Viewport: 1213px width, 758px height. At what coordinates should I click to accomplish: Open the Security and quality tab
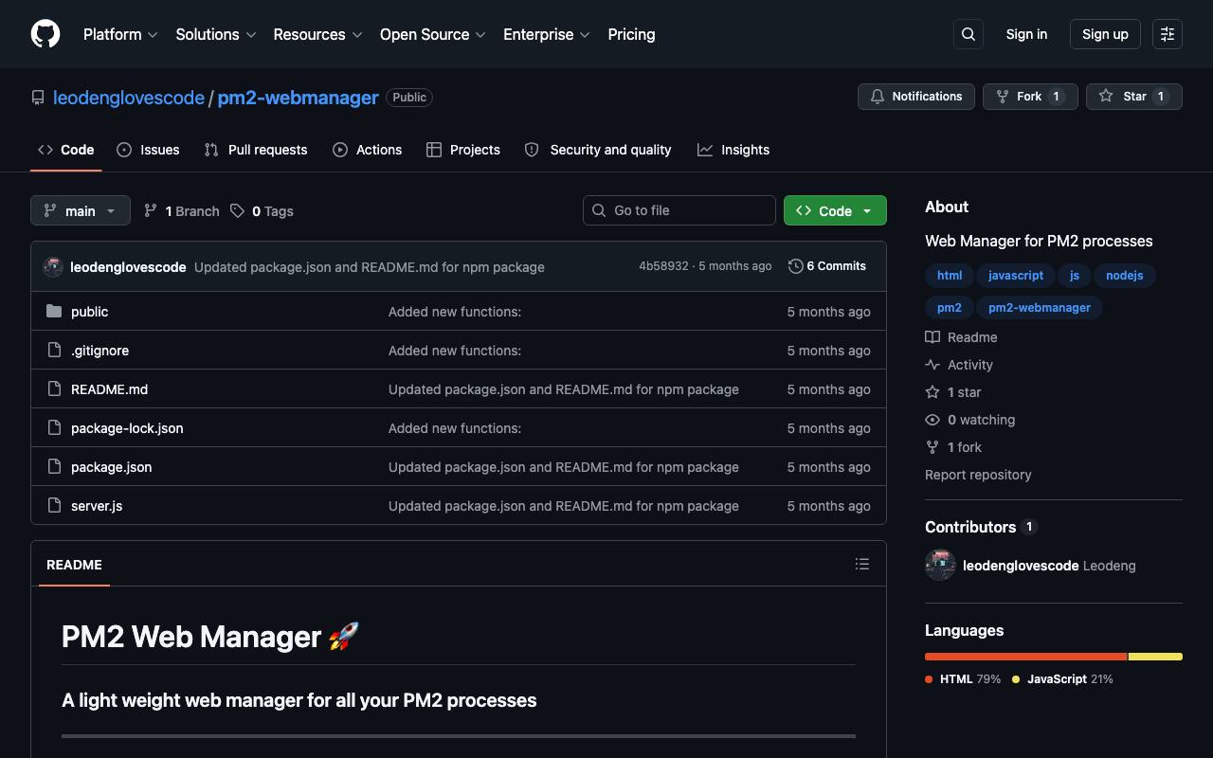point(598,150)
